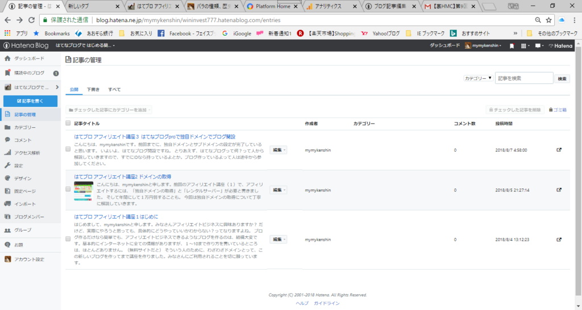Expand the はてなブログで blog sidebar chevron
The height and width of the screenshot is (310, 582).
point(57,87)
